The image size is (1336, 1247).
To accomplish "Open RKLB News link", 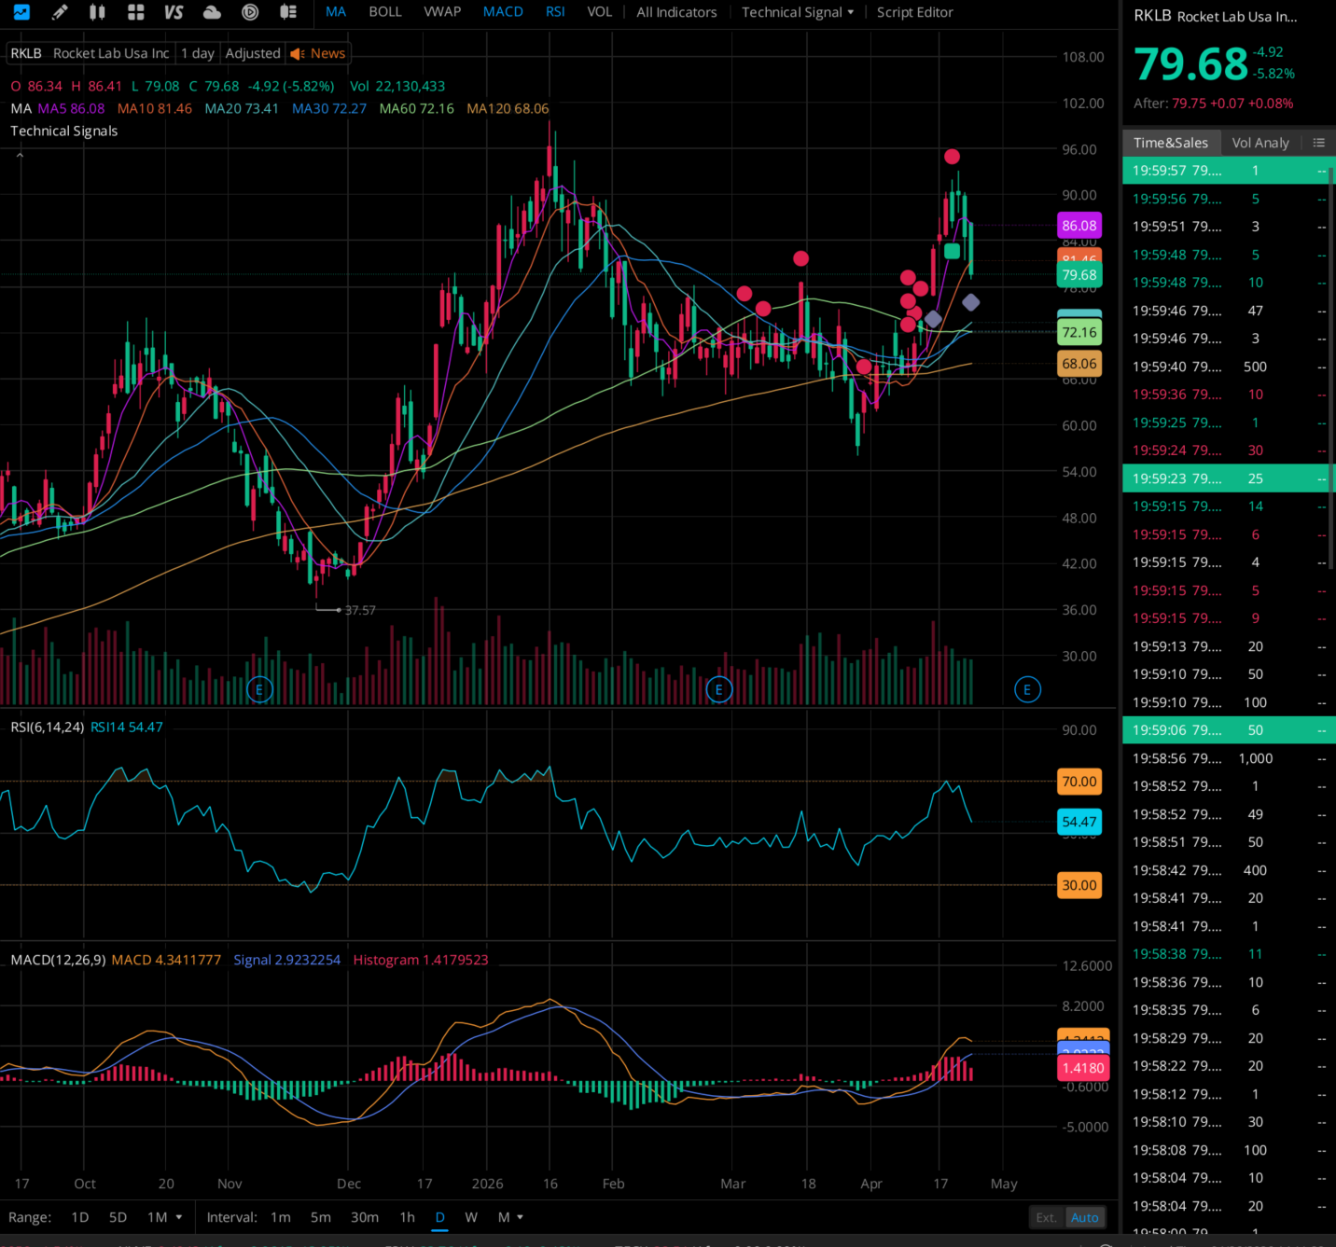I will pyautogui.click(x=318, y=53).
